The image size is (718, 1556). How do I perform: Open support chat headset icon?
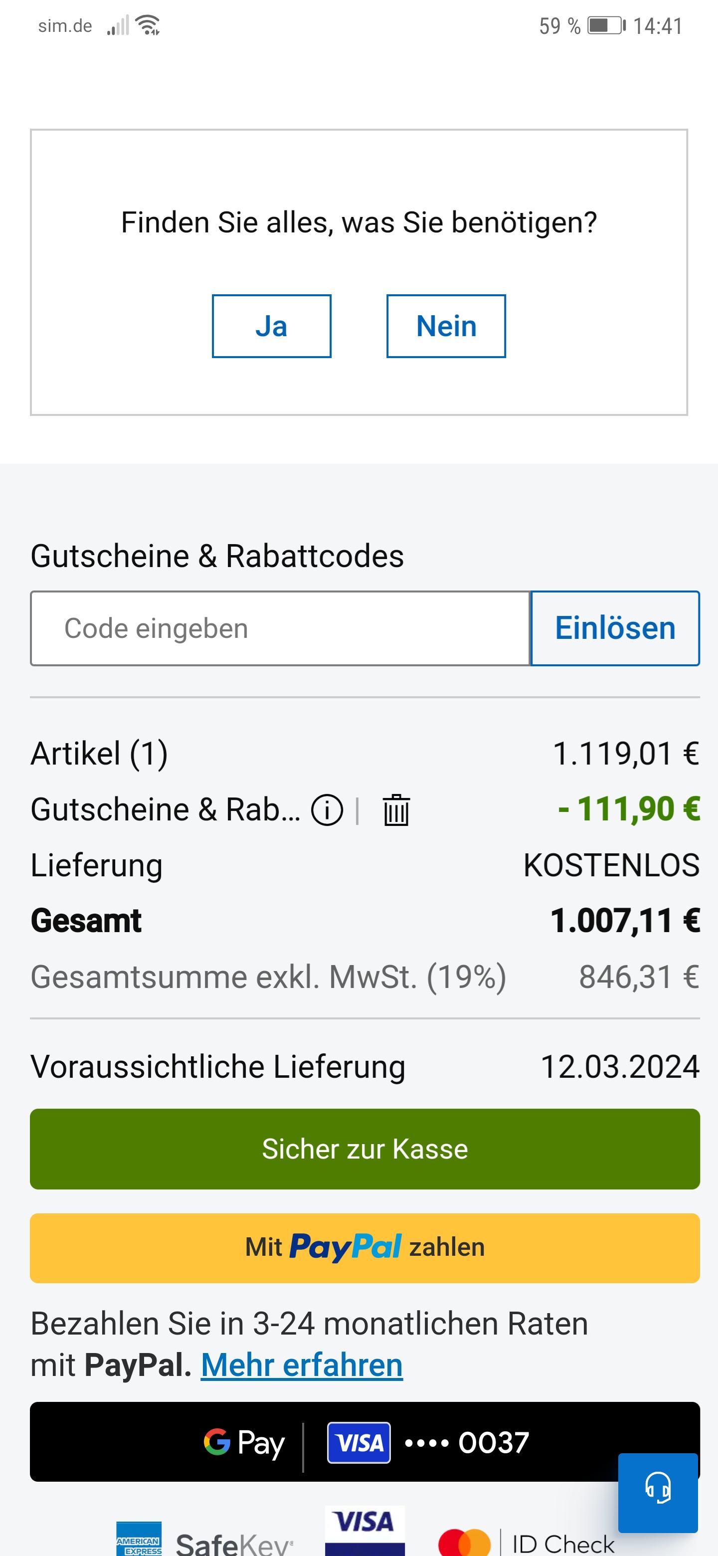point(658,1487)
